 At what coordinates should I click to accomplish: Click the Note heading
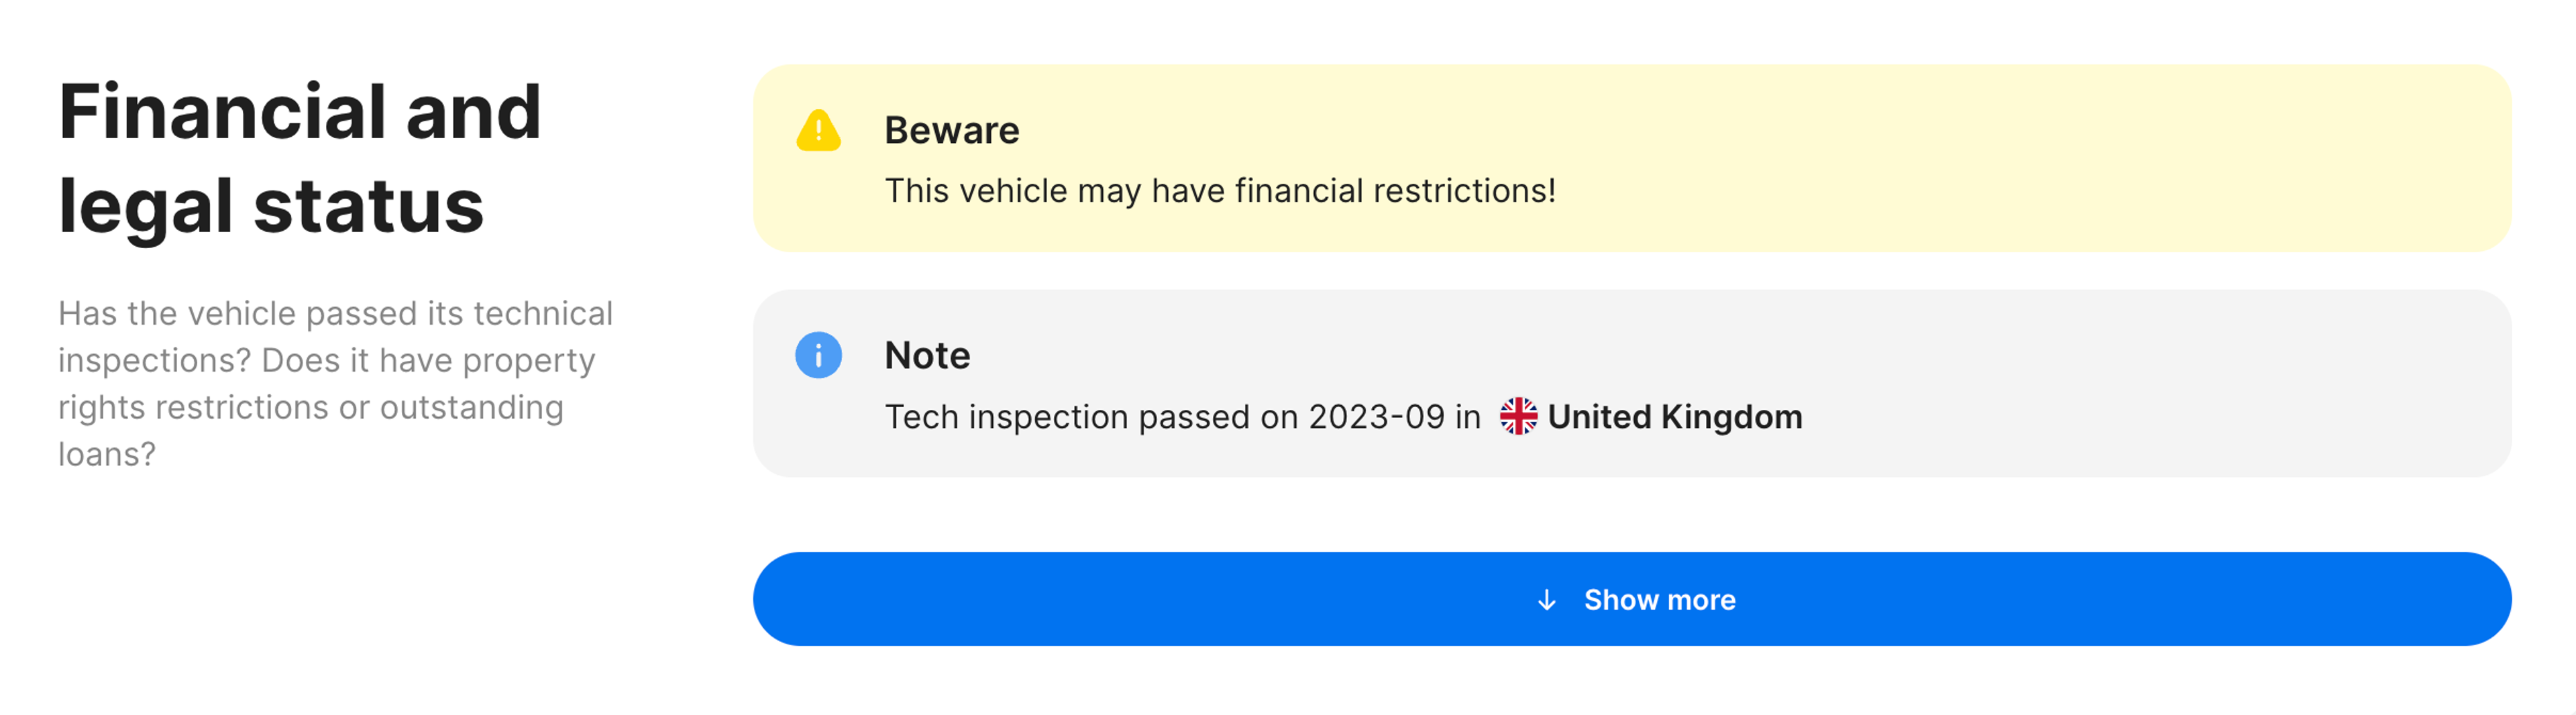pos(927,355)
